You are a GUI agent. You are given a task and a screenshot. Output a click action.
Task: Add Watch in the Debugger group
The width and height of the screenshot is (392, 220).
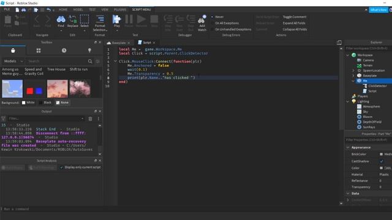click(202, 23)
